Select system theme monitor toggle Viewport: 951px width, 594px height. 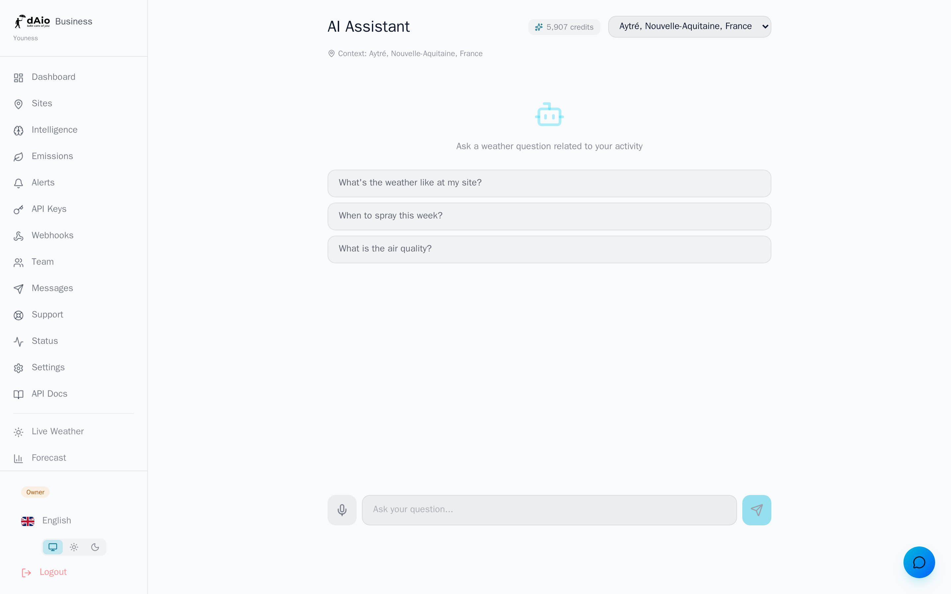tap(53, 547)
